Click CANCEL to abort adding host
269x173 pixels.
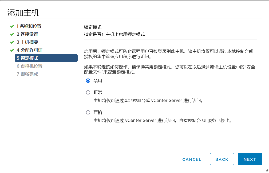pyautogui.click(x=192, y=159)
